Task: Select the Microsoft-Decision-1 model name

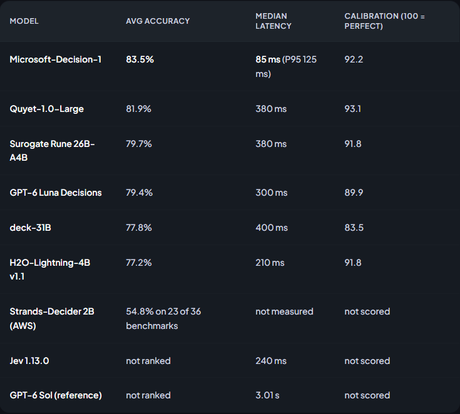Action: click(x=56, y=59)
